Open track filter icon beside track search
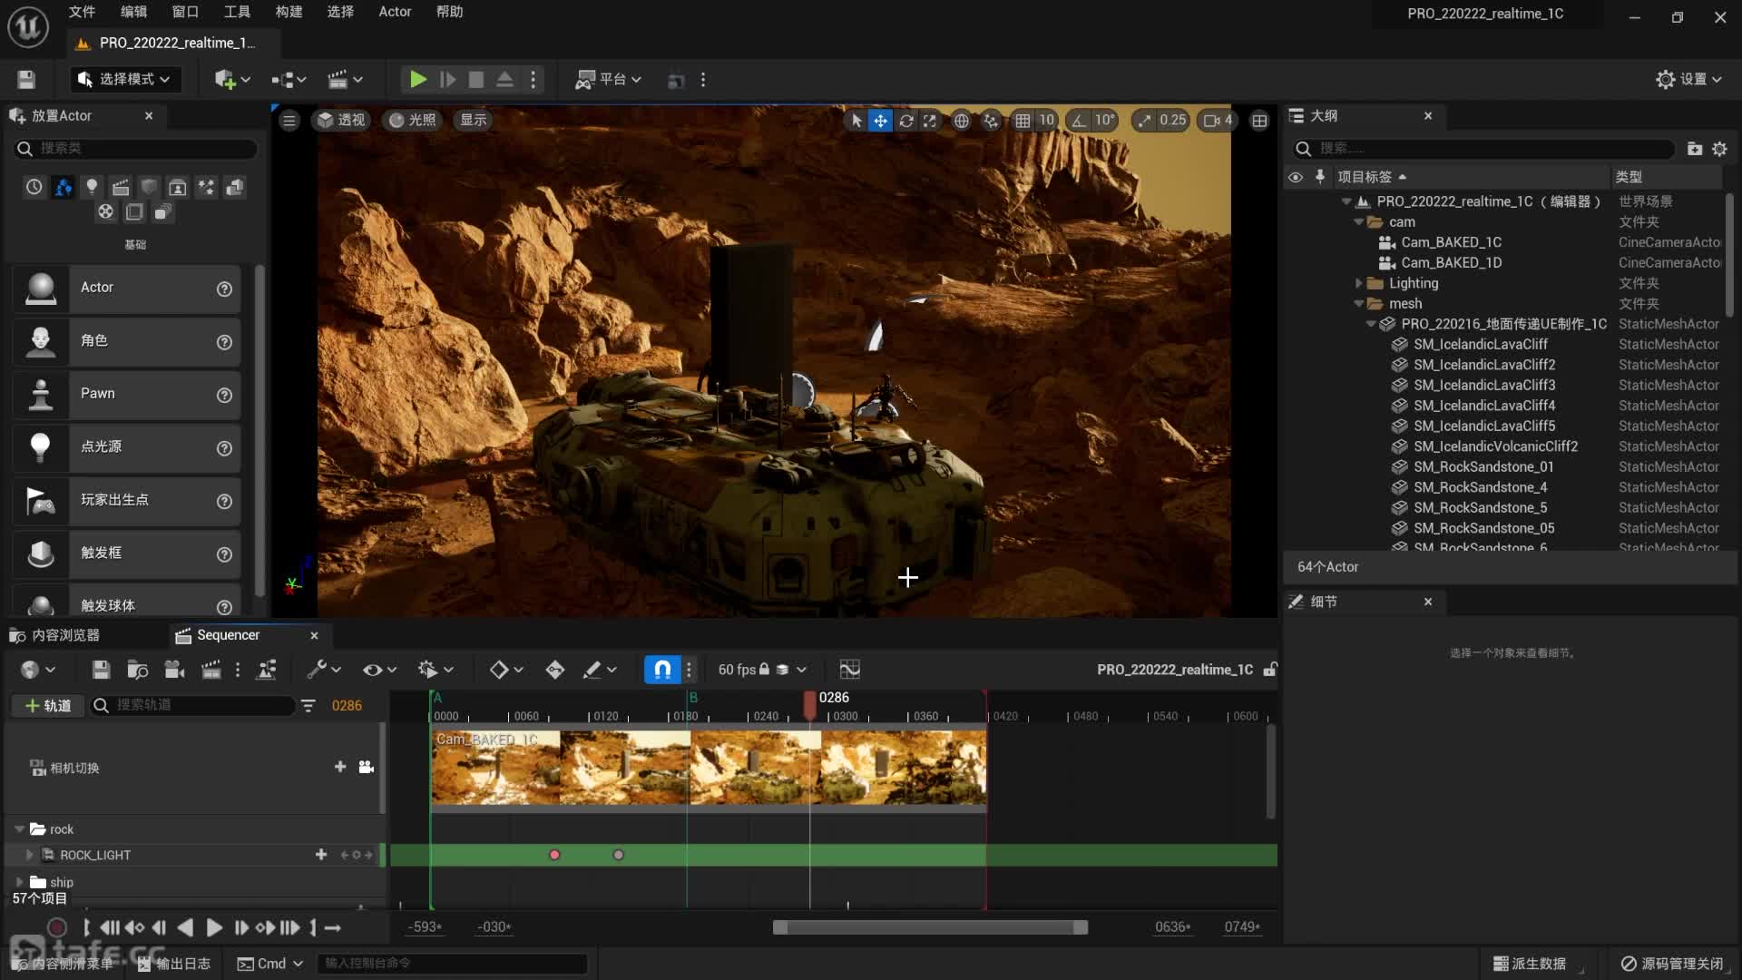This screenshot has height=980, width=1742. coord(308,705)
